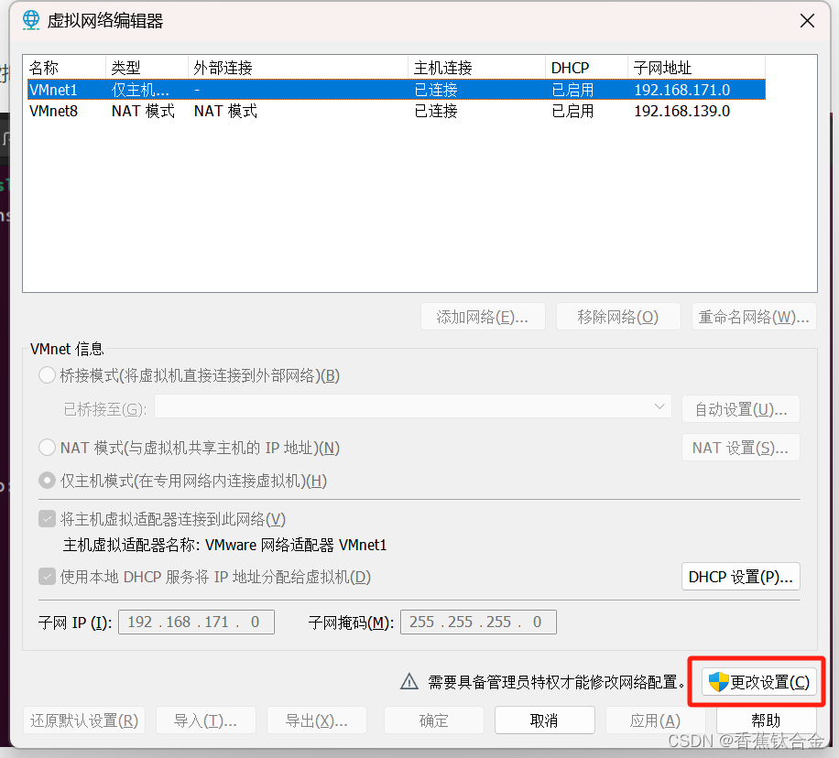This screenshot has width=839, height=758.
Task: Toggle use local DHCP service checkbox
Action: click(47, 577)
